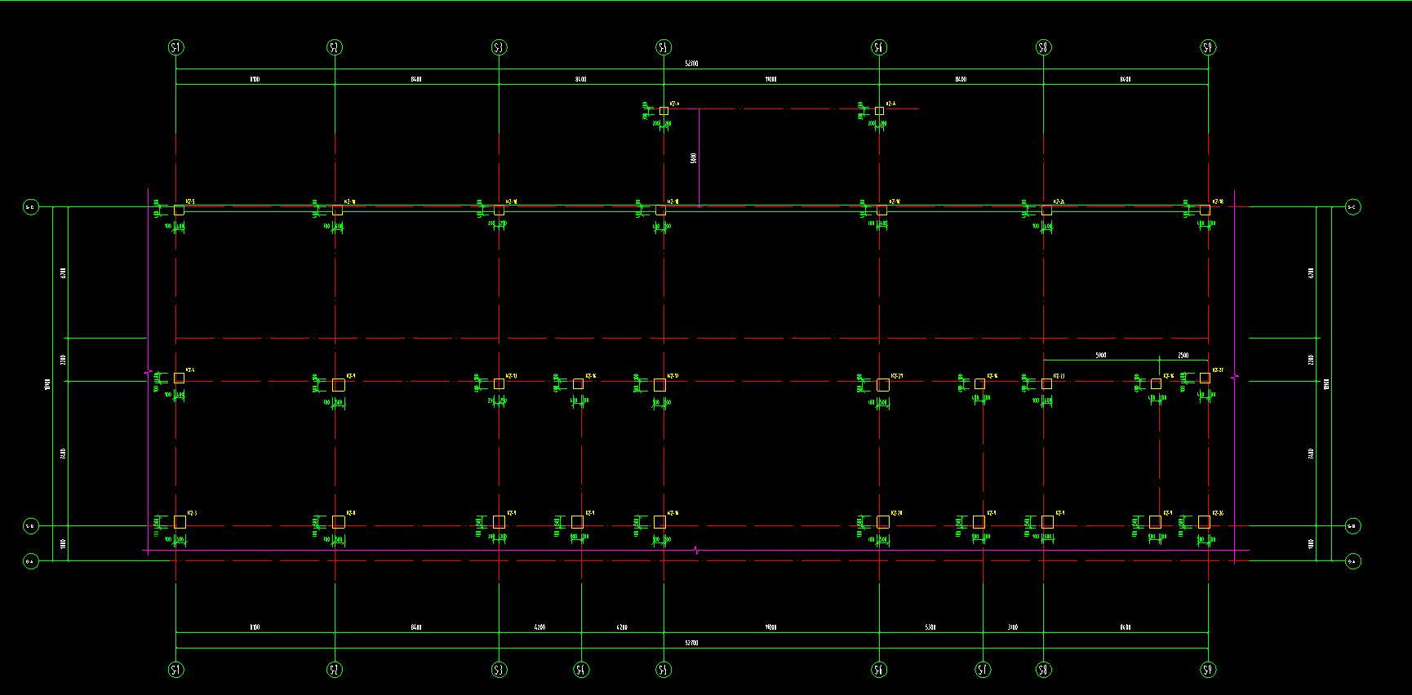Pick the bottom S-3 grid bubble
This screenshot has height=695, width=1412.
(500, 670)
